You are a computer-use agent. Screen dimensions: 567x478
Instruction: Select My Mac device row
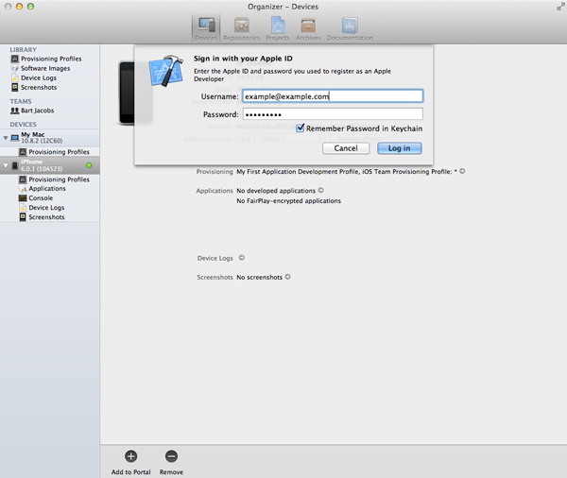click(x=49, y=138)
